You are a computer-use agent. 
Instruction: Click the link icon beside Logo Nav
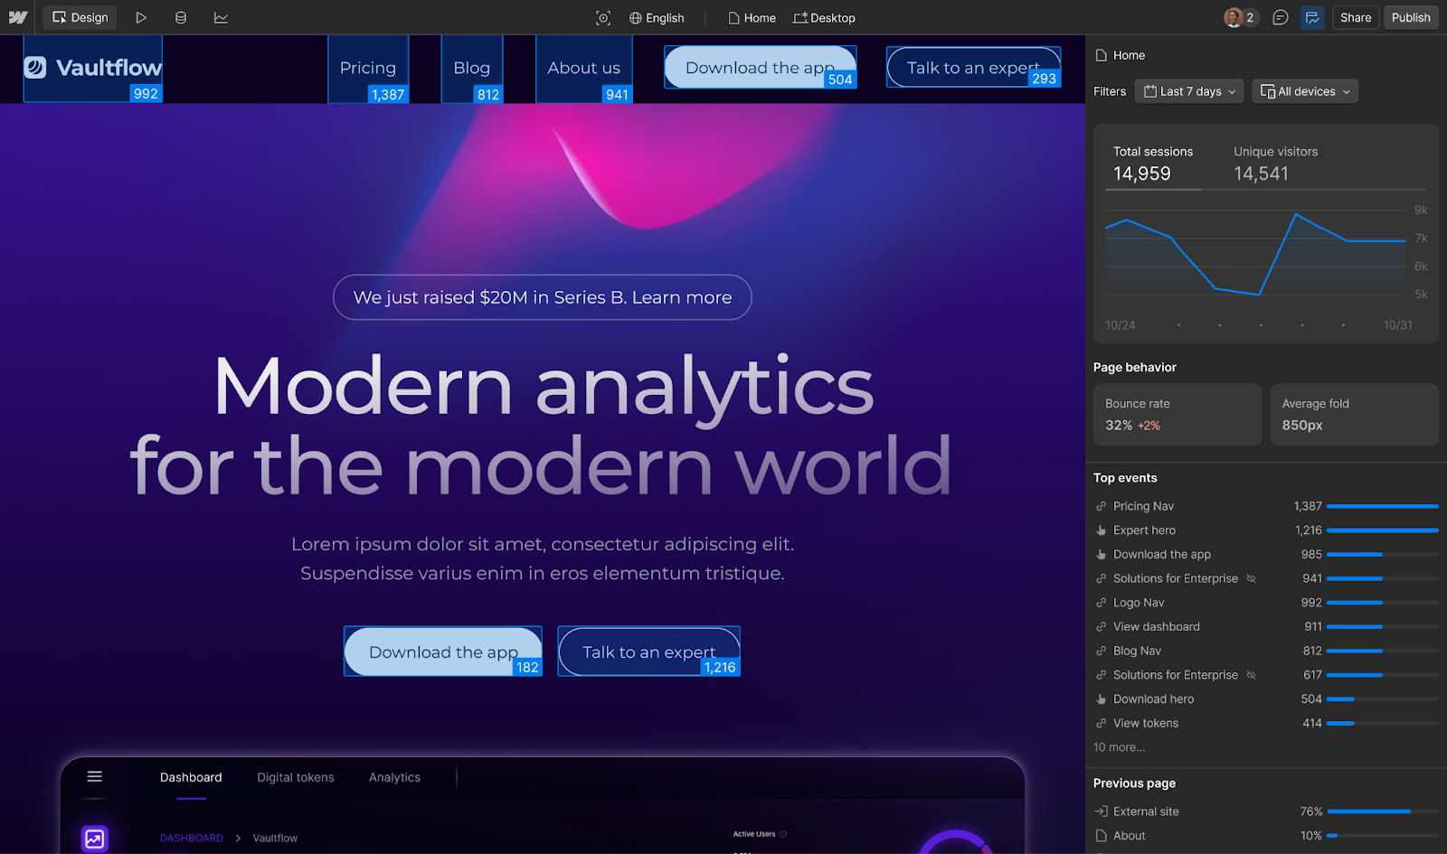[1101, 603]
